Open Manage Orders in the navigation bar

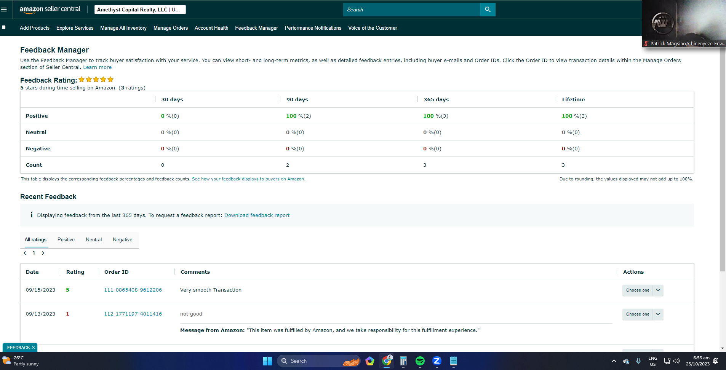tap(171, 28)
